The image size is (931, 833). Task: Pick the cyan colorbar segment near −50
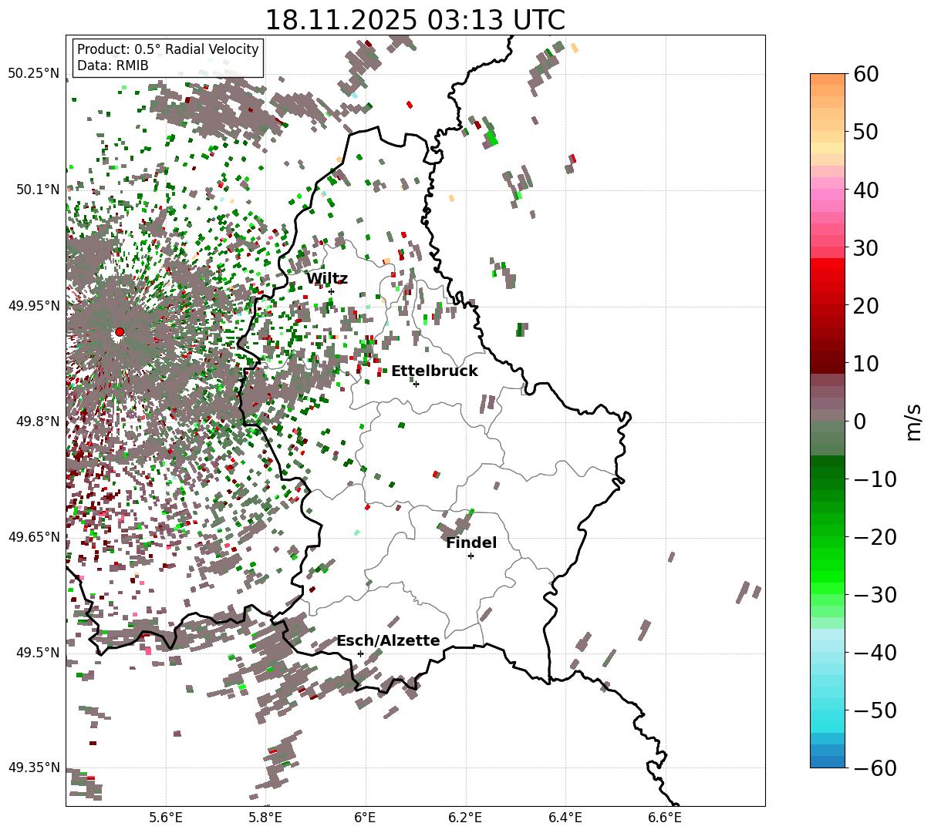828,710
